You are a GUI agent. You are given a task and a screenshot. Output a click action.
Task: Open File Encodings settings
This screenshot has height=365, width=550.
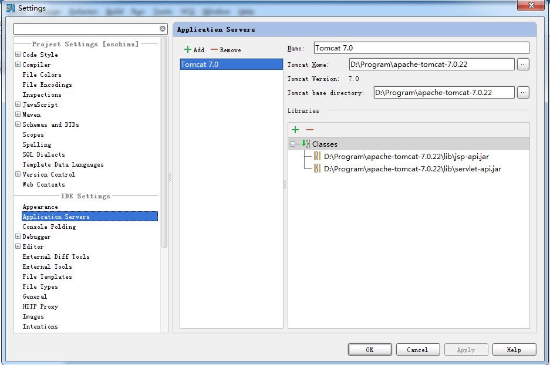tap(47, 85)
